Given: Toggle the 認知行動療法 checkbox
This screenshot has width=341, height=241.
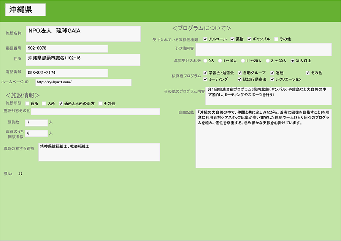Looking at the screenshot, I should [240, 79].
